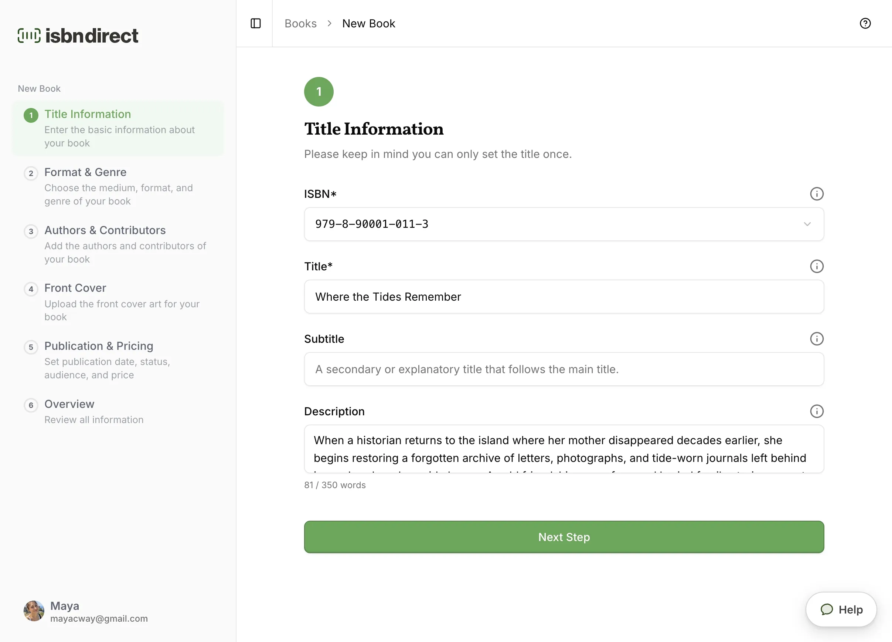Go to the Authors & Contributors step
Image resolution: width=892 pixels, height=642 pixels.
(x=118, y=244)
